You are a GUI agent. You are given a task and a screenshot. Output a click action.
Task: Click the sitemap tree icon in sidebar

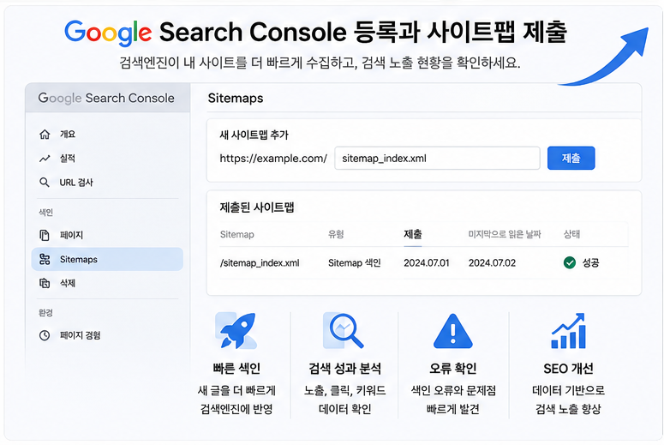[45, 260]
